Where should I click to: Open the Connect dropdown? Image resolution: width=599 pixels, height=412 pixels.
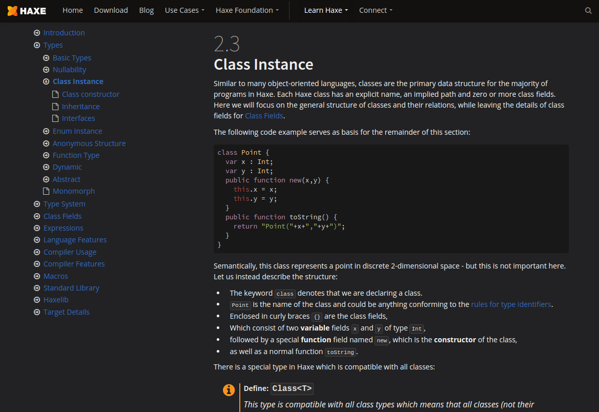376,10
